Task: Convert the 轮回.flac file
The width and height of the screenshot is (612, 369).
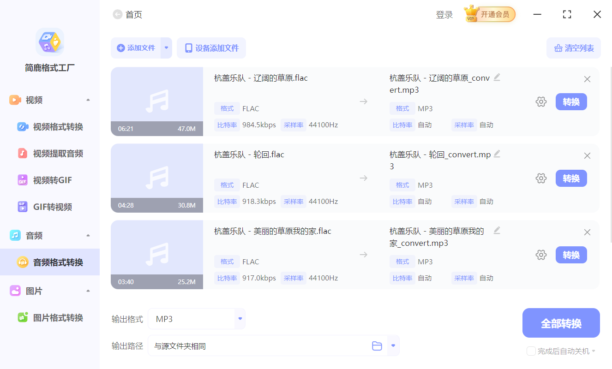Action: pos(571,179)
